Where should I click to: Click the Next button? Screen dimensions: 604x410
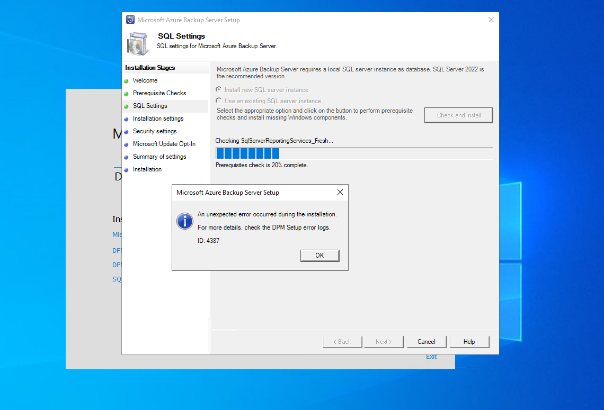384,342
